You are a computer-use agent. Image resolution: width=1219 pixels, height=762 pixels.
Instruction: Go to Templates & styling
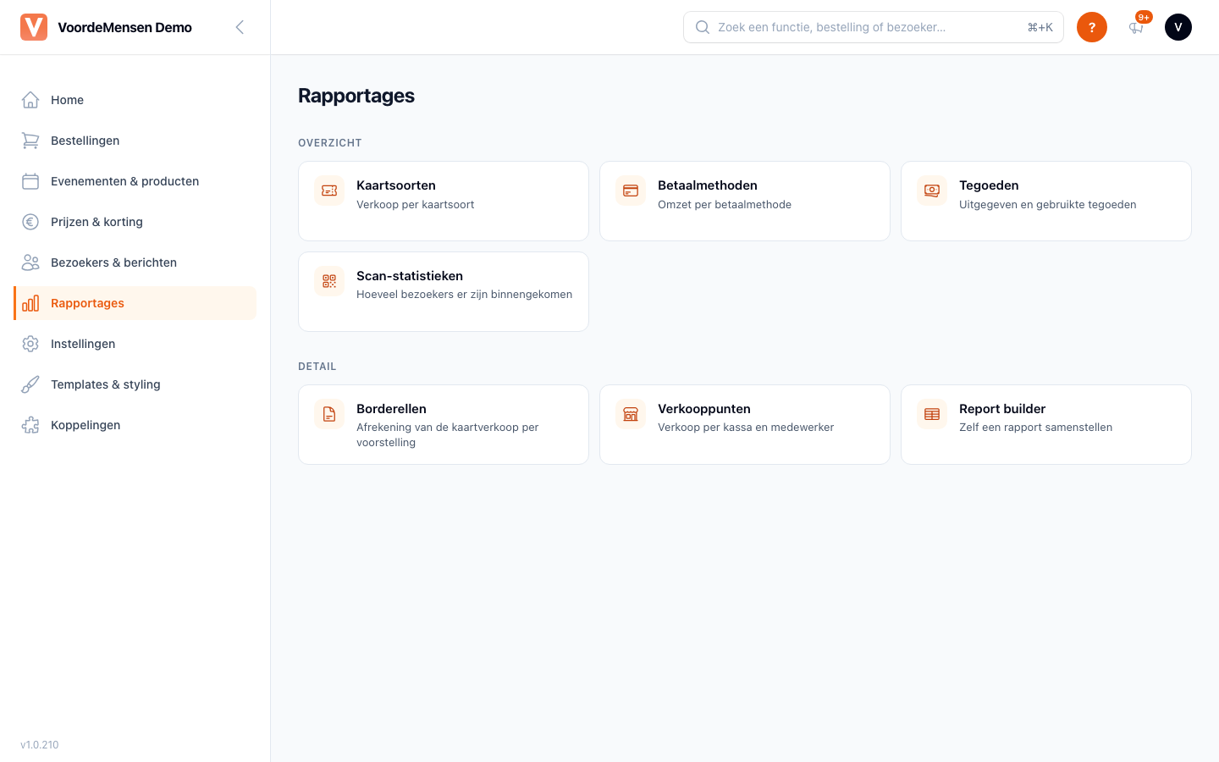pyautogui.click(x=135, y=384)
